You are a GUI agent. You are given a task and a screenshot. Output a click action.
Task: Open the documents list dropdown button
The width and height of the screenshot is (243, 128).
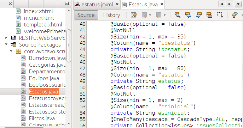[x=238, y=4]
